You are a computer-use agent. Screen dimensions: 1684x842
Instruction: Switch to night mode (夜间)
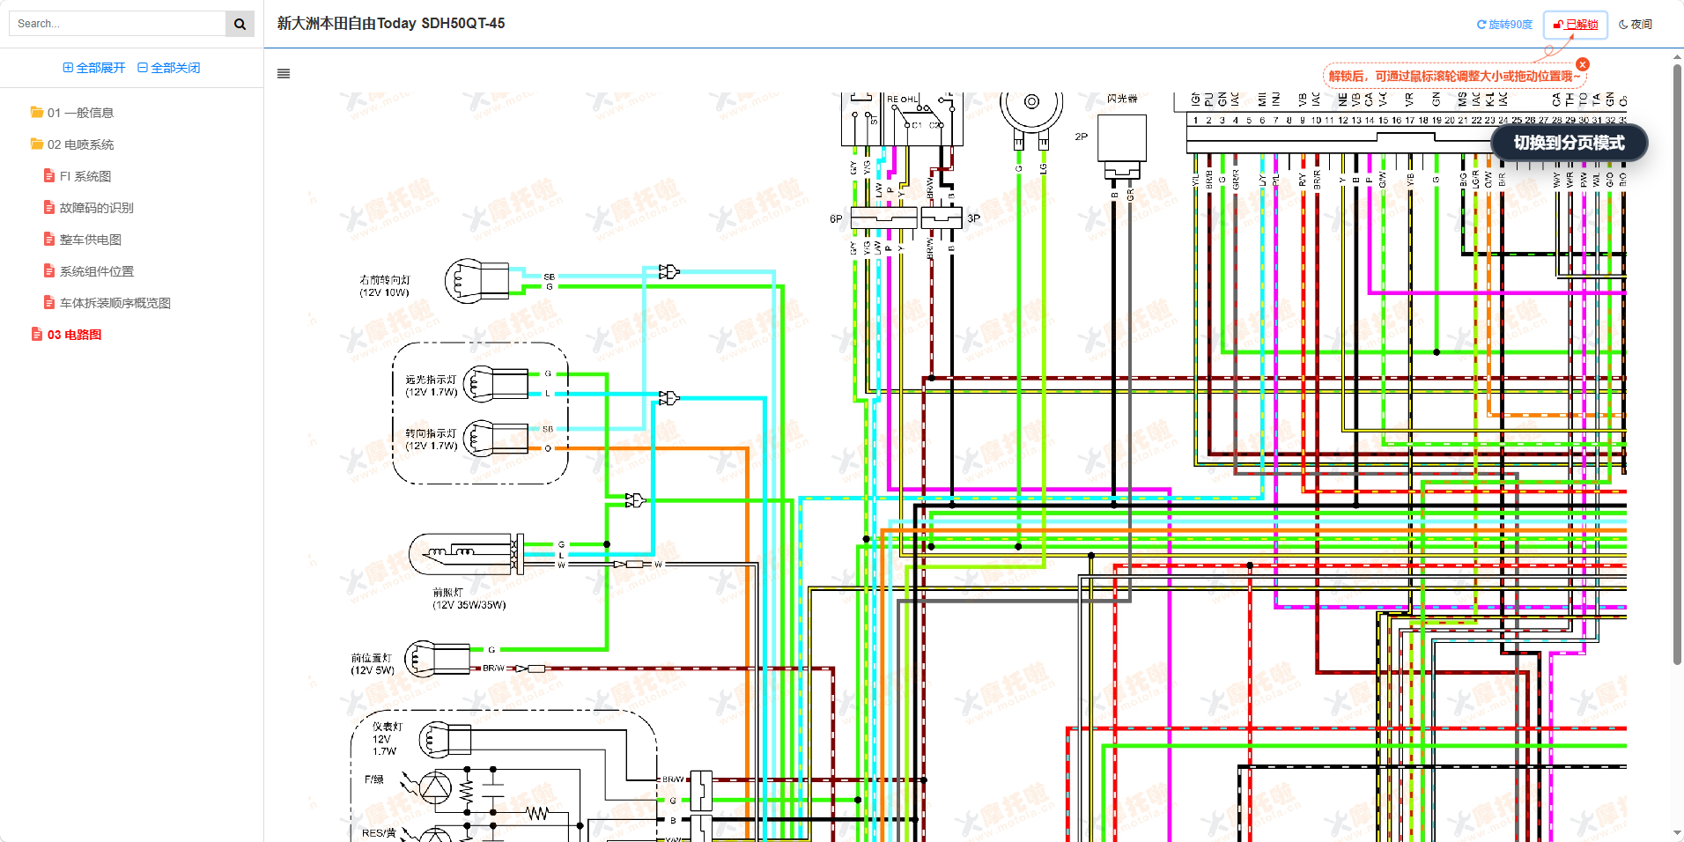coord(1636,25)
